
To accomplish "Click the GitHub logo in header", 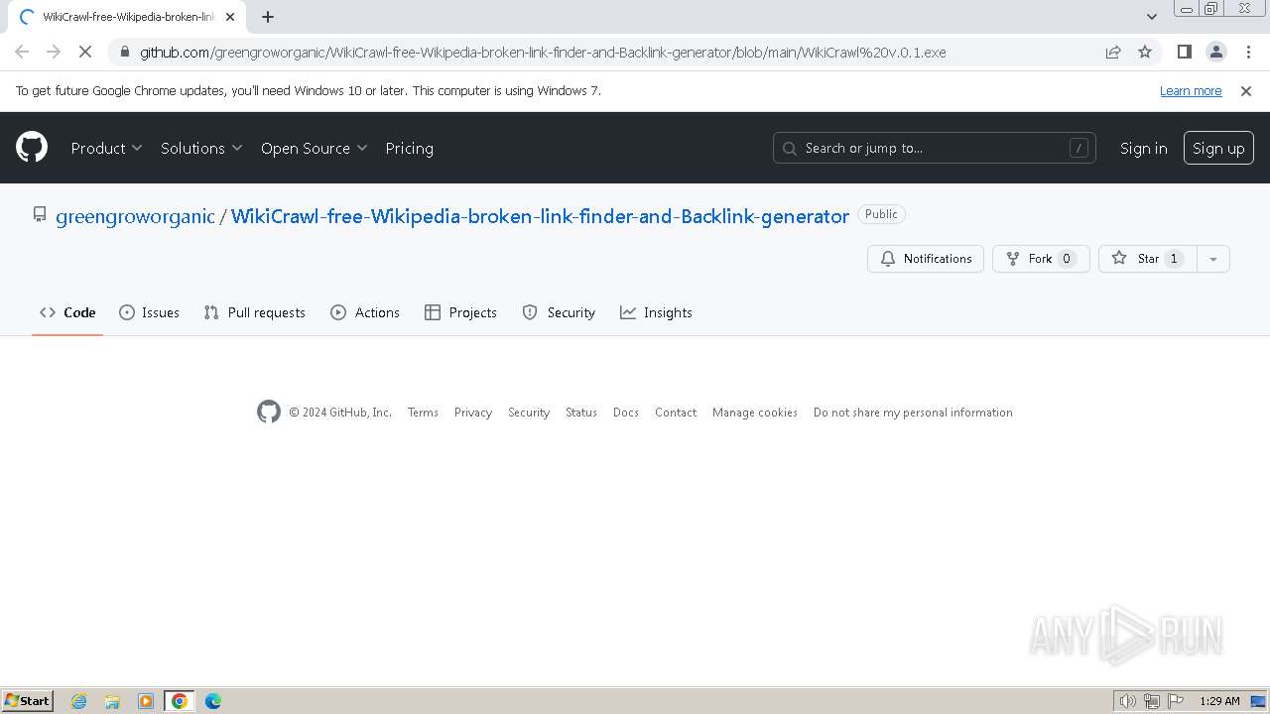I will point(32,148).
